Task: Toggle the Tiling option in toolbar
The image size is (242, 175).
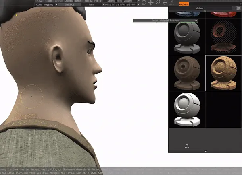Action: tap(49, 1)
